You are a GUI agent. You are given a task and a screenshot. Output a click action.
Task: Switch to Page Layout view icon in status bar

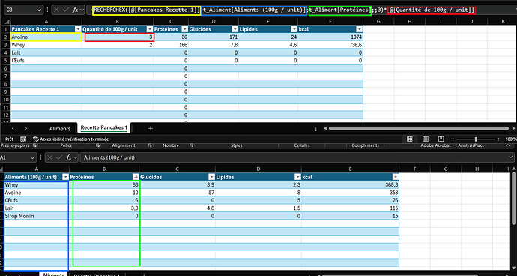coord(426,139)
